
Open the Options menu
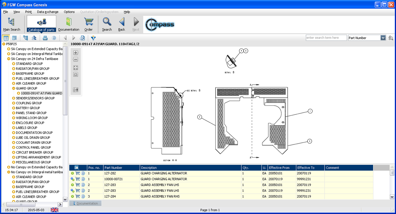click(69, 12)
